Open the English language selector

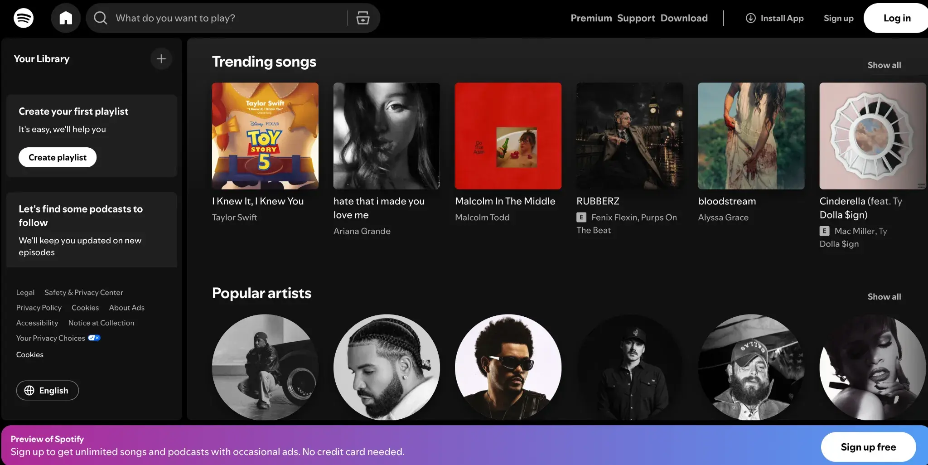coord(48,391)
